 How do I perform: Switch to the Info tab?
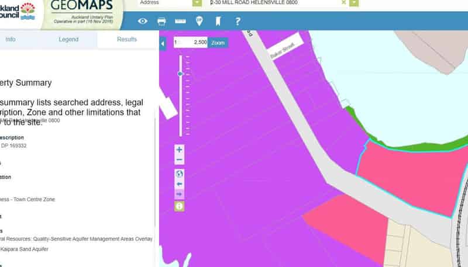(11, 39)
